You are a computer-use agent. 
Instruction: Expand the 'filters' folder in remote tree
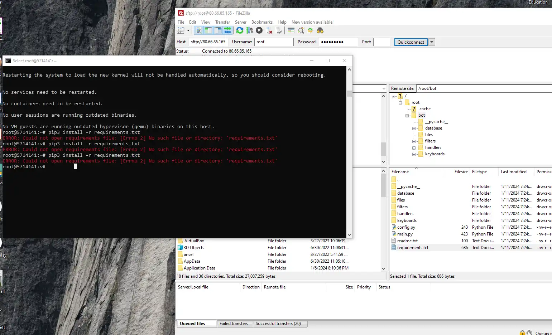point(414,141)
